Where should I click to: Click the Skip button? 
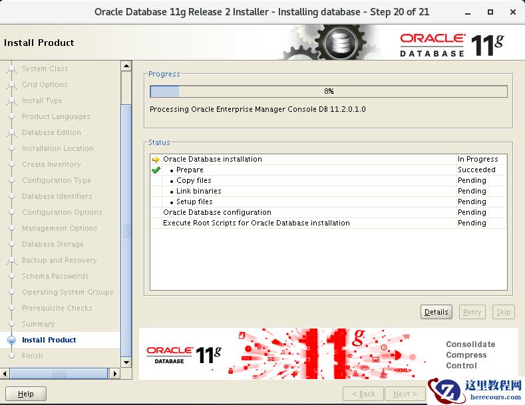(503, 312)
